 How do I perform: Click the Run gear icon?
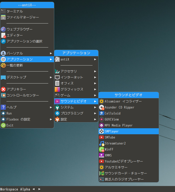tap(3, 113)
